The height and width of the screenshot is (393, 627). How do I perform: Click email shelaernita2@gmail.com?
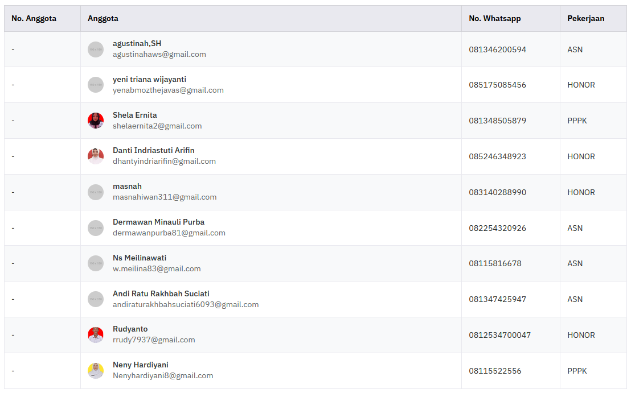(x=157, y=126)
